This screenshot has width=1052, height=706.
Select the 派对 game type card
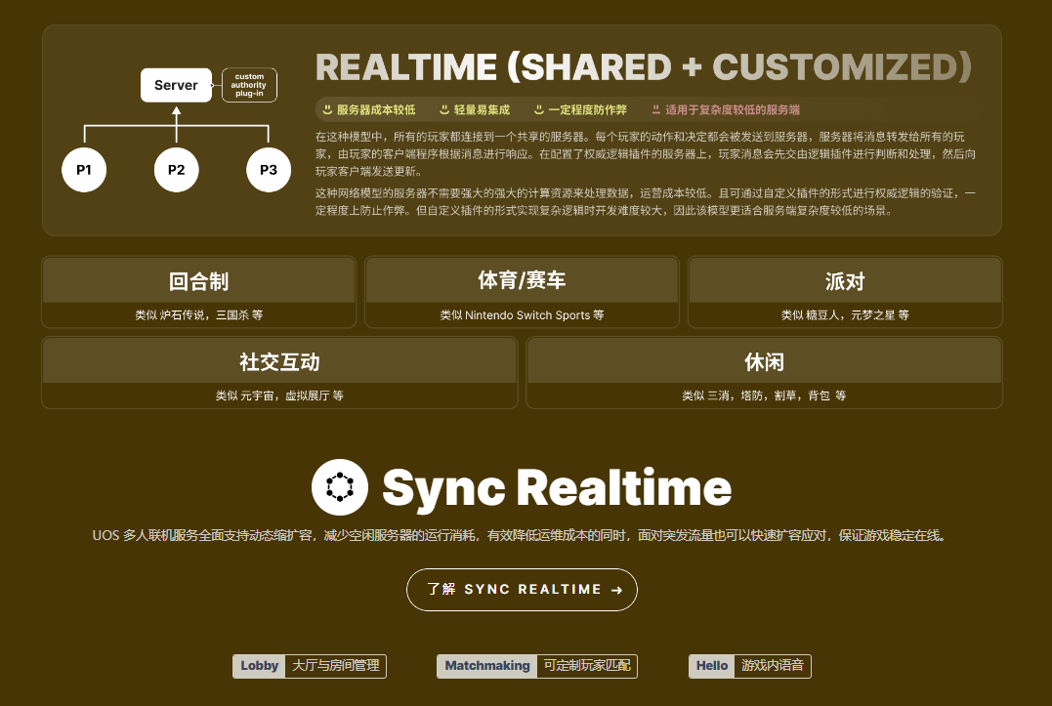(x=845, y=292)
